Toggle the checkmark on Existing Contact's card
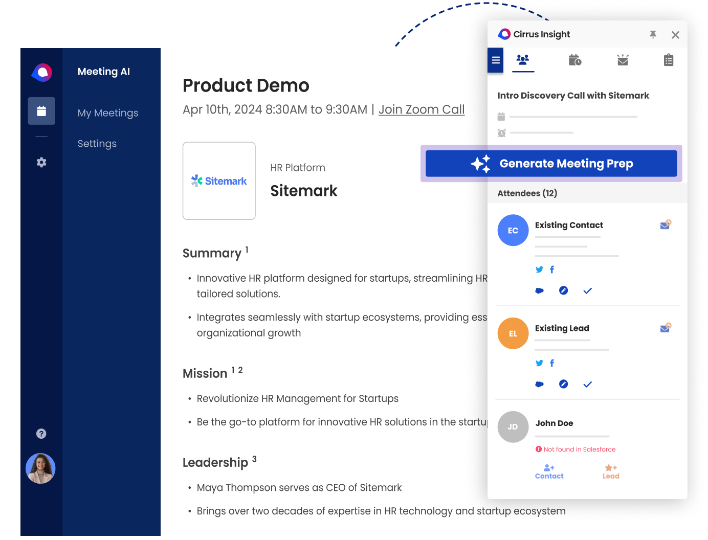The image size is (708, 540). coord(587,290)
